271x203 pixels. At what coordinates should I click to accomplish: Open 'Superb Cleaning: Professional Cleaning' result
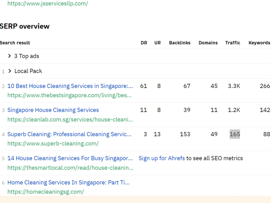(69, 134)
